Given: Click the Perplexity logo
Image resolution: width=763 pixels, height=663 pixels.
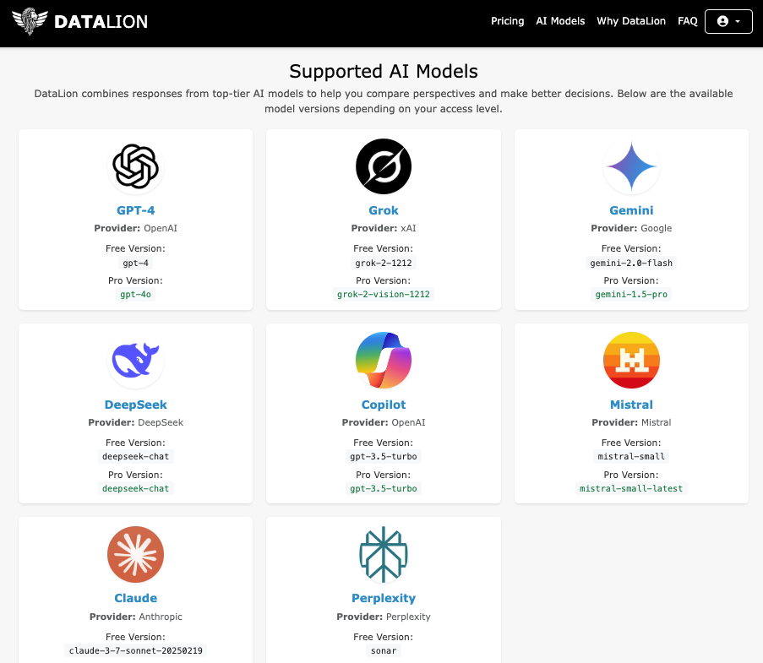Looking at the screenshot, I should click(x=384, y=555).
